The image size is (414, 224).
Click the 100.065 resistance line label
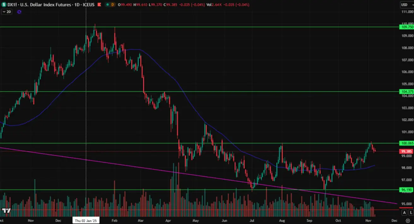[407, 143]
